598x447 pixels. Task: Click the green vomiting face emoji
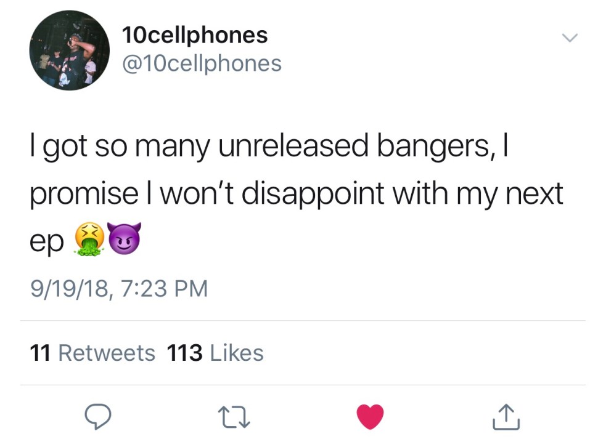[89, 240]
